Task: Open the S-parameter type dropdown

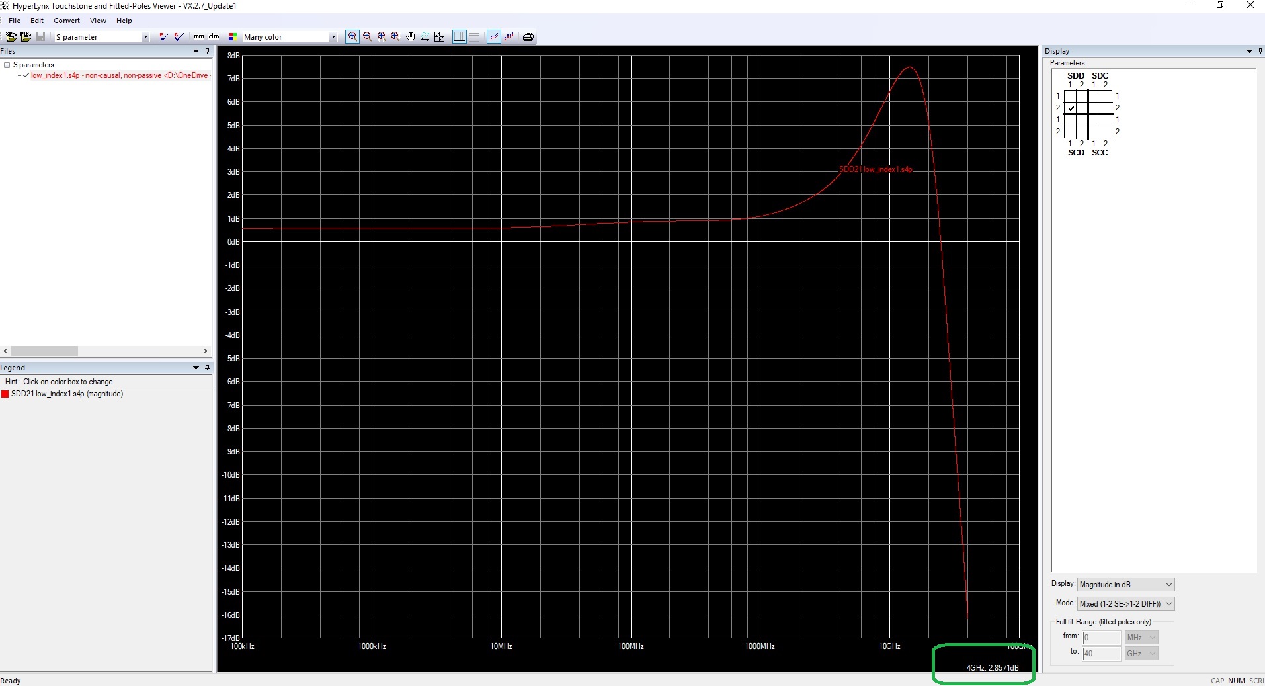Action: [145, 37]
